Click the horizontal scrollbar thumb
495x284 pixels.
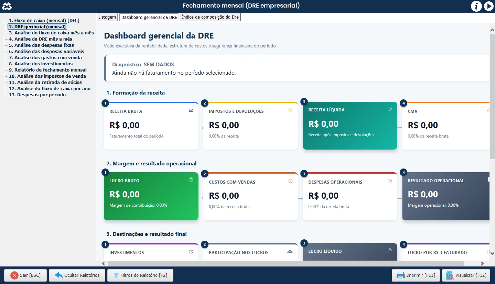click(286, 263)
